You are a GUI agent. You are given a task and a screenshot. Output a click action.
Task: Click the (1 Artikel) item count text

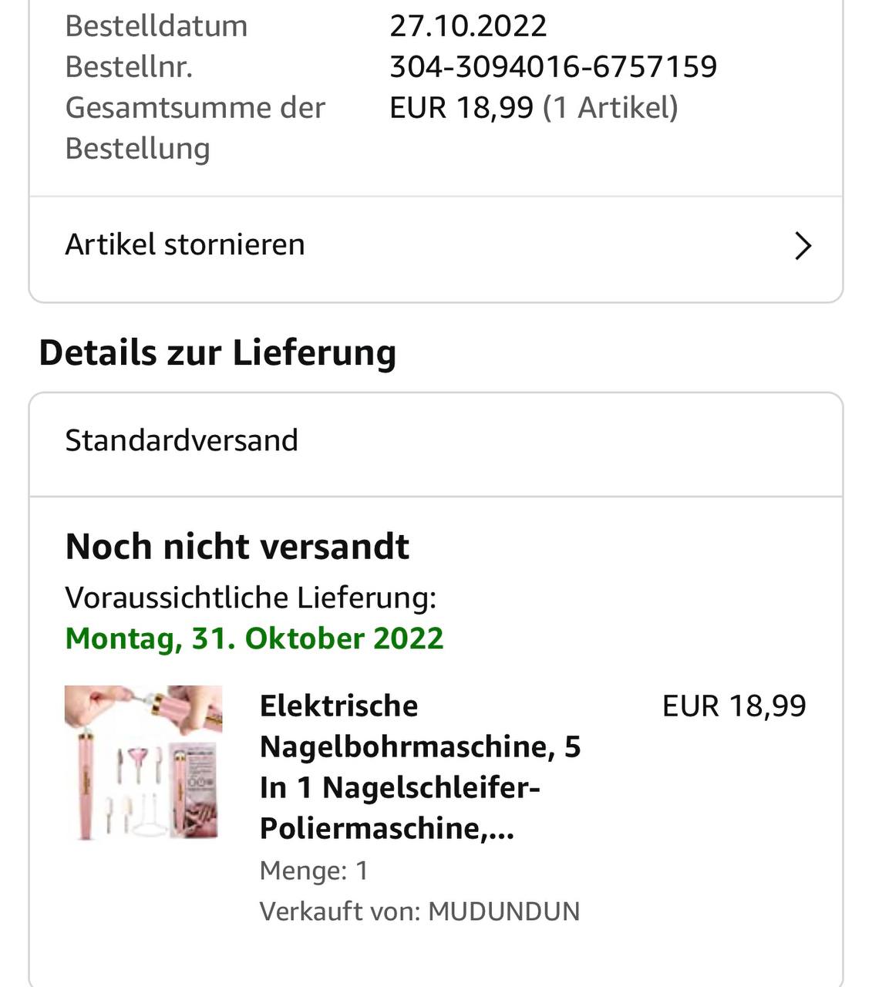click(611, 108)
